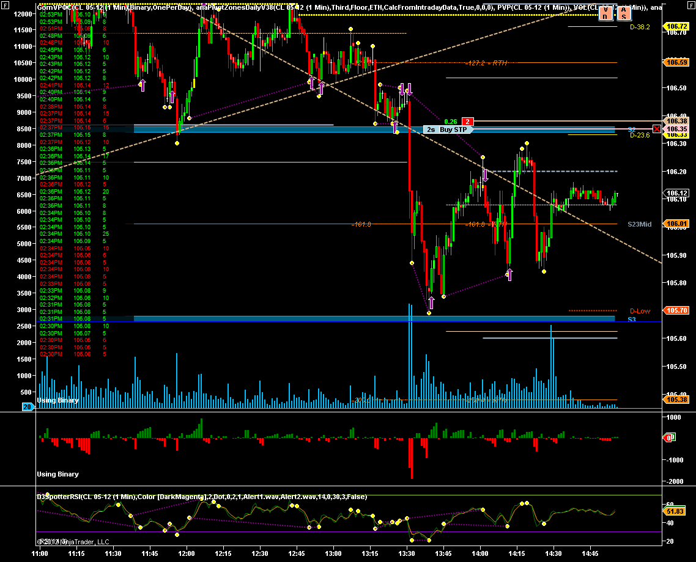Cancel the Buy STP order with the red X
The height and width of the screenshot is (562, 696).
(x=656, y=129)
